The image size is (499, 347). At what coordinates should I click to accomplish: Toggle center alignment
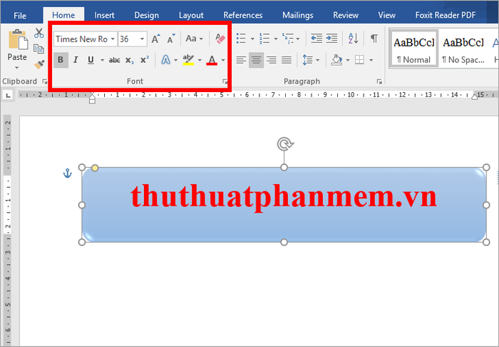[x=256, y=60]
